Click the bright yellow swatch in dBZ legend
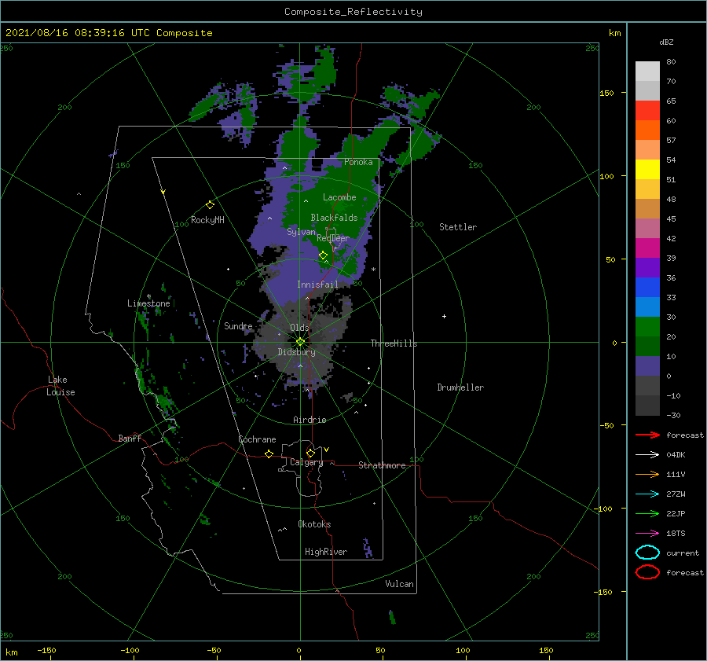The width and height of the screenshot is (707, 661). click(x=647, y=170)
